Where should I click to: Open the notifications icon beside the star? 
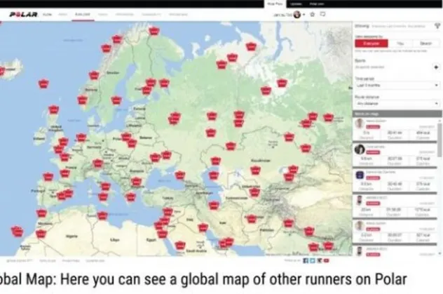click(322, 14)
